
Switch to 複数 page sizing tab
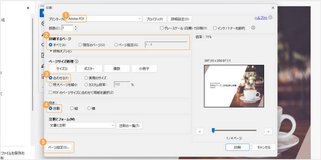pyautogui.click(x=117, y=69)
